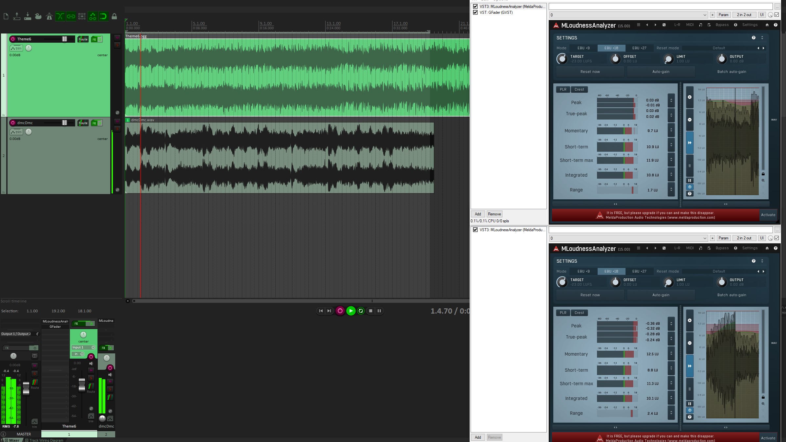Screen dimensions: 786x442
Task: Open the preset dropdown in upper FX window
Action: coord(628,15)
